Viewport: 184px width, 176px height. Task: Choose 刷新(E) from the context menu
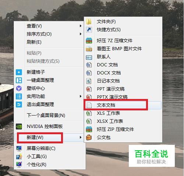(x=49, y=42)
